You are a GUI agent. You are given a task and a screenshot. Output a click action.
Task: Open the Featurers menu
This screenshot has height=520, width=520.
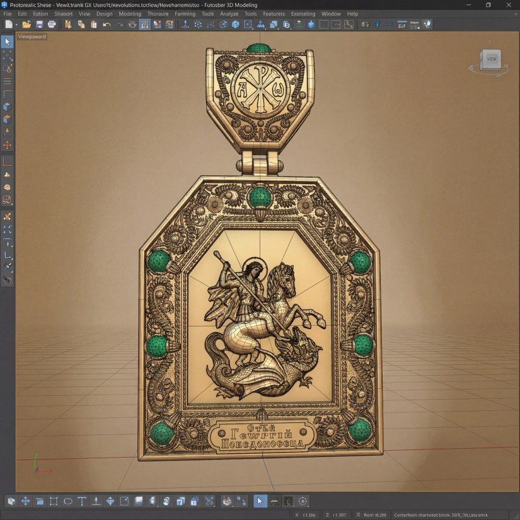pyautogui.click(x=274, y=14)
